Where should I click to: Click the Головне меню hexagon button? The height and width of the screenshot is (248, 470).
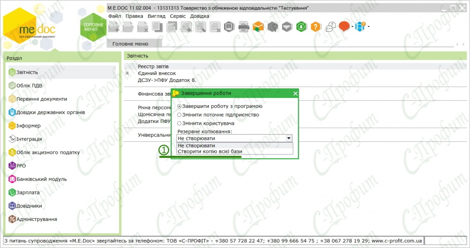pyautogui.click(x=93, y=27)
